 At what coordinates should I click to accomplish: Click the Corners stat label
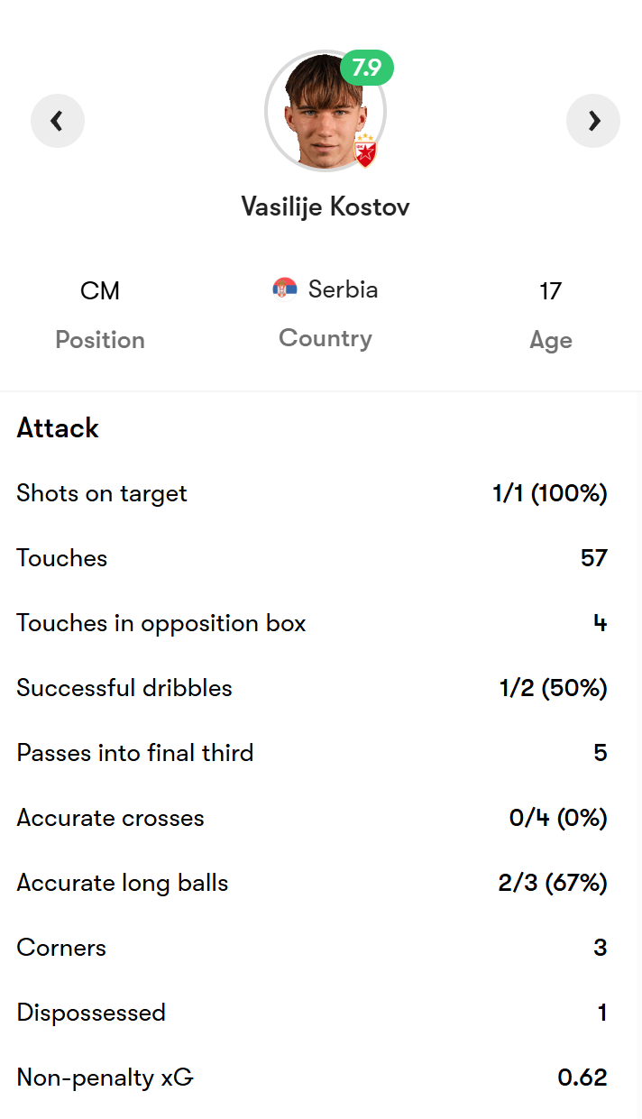[61, 948]
